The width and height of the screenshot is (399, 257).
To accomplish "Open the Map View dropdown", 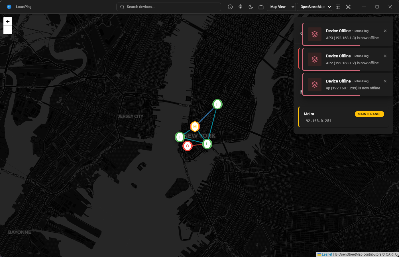I will (x=281, y=7).
